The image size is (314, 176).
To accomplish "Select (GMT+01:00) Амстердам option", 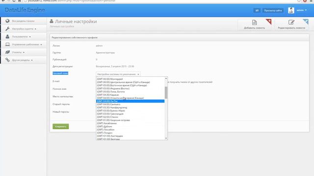I will [130, 136].
